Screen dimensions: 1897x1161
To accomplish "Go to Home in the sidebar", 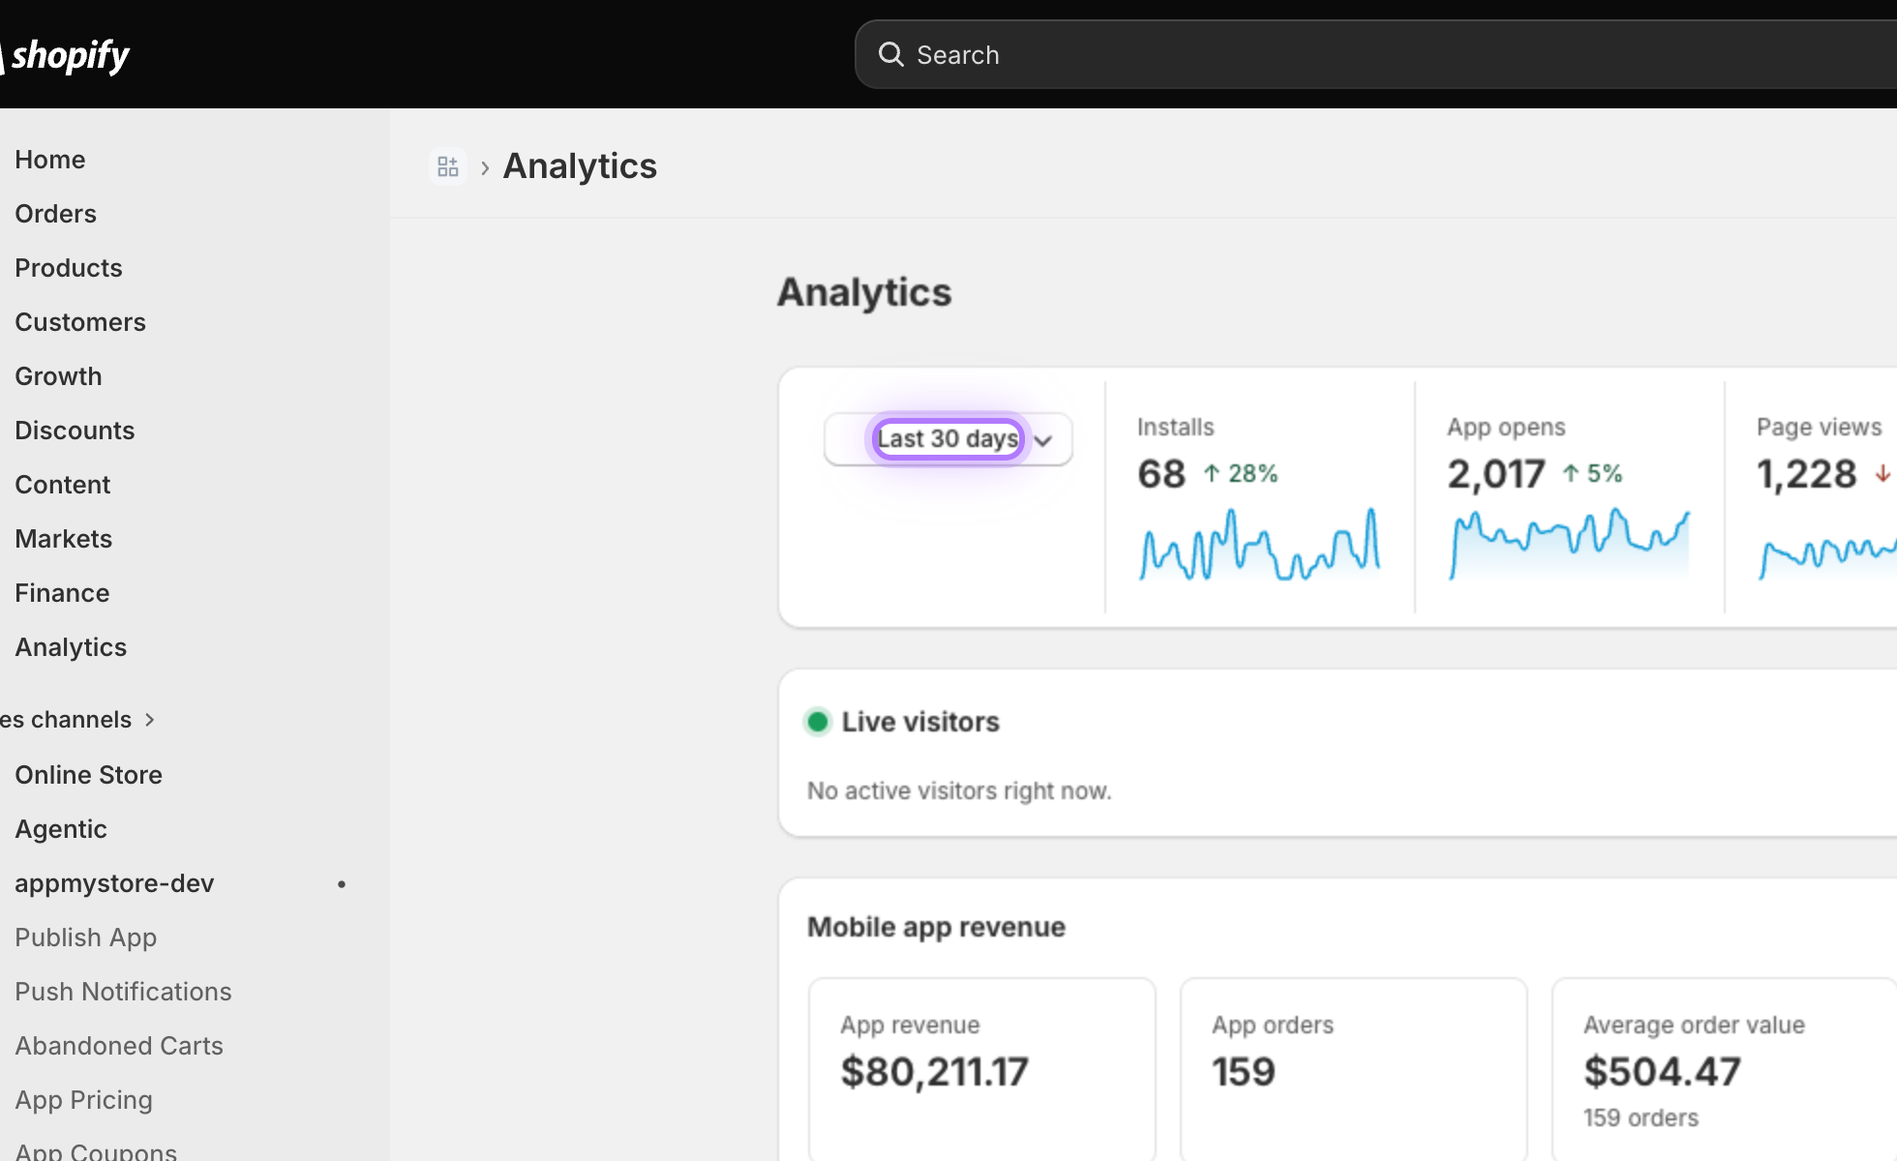I will tap(50, 160).
